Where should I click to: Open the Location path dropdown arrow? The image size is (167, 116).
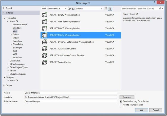point(116,97)
